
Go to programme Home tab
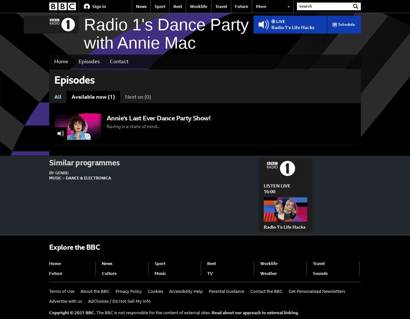(x=61, y=61)
